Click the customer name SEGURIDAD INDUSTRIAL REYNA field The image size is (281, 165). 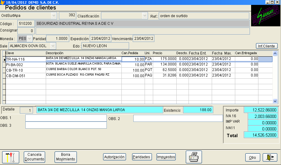pyautogui.click(x=142, y=23)
